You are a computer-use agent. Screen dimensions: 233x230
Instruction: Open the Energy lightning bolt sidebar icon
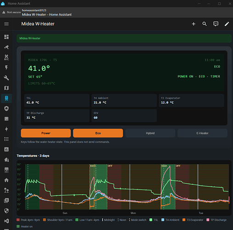tap(6, 129)
